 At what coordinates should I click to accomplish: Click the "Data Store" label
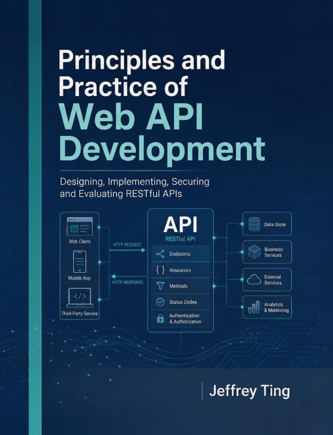275,225
